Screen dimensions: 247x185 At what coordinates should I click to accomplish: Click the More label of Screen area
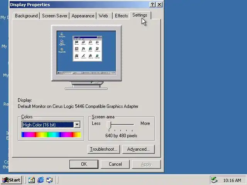(x=145, y=123)
